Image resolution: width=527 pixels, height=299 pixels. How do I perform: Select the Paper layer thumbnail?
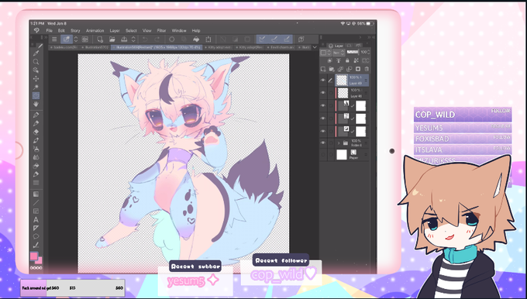coord(342,155)
